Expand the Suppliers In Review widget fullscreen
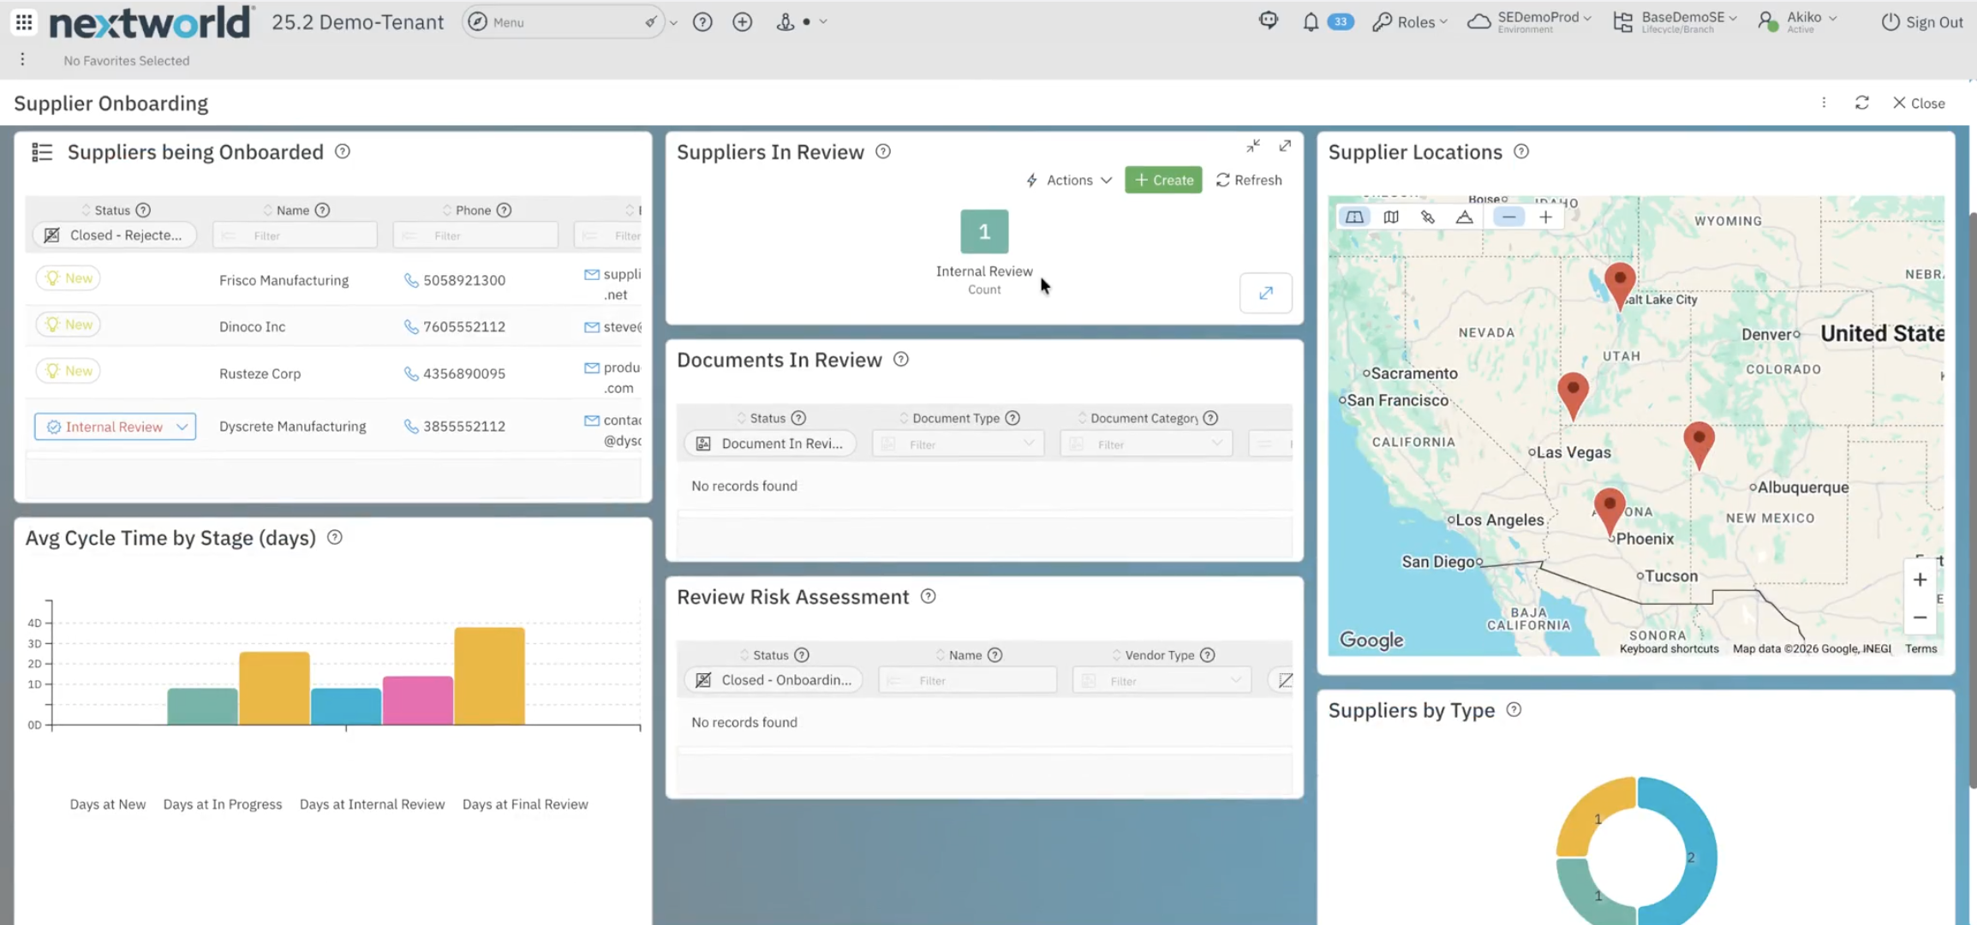This screenshot has width=1977, height=925. point(1285,146)
